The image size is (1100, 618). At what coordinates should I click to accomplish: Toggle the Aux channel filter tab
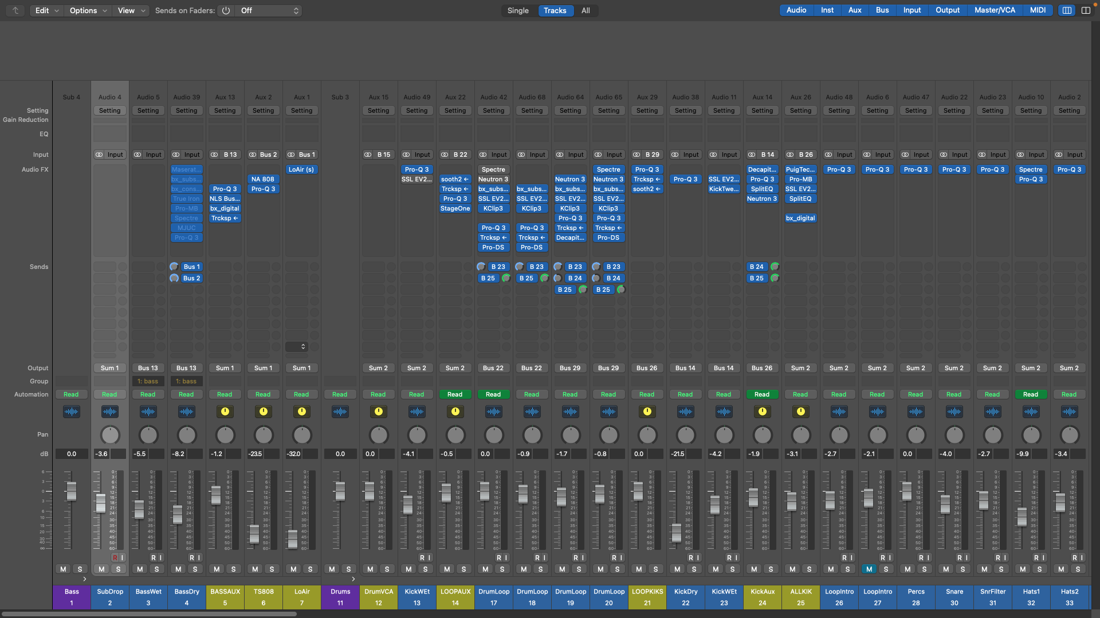(855, 10)
